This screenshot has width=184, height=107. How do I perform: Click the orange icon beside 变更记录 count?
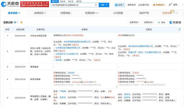click(21, 22)
